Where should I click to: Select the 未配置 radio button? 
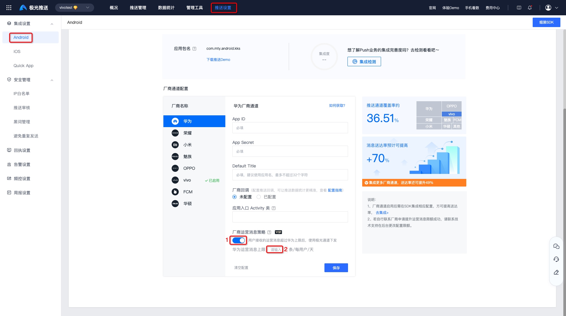[x=234, y=197]
